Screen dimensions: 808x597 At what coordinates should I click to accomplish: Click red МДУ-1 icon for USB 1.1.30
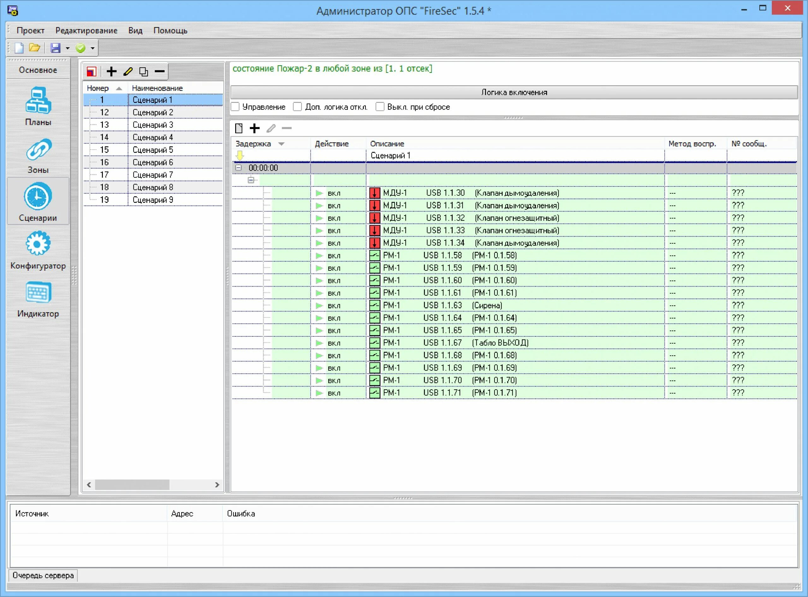[x=375, y=193]
